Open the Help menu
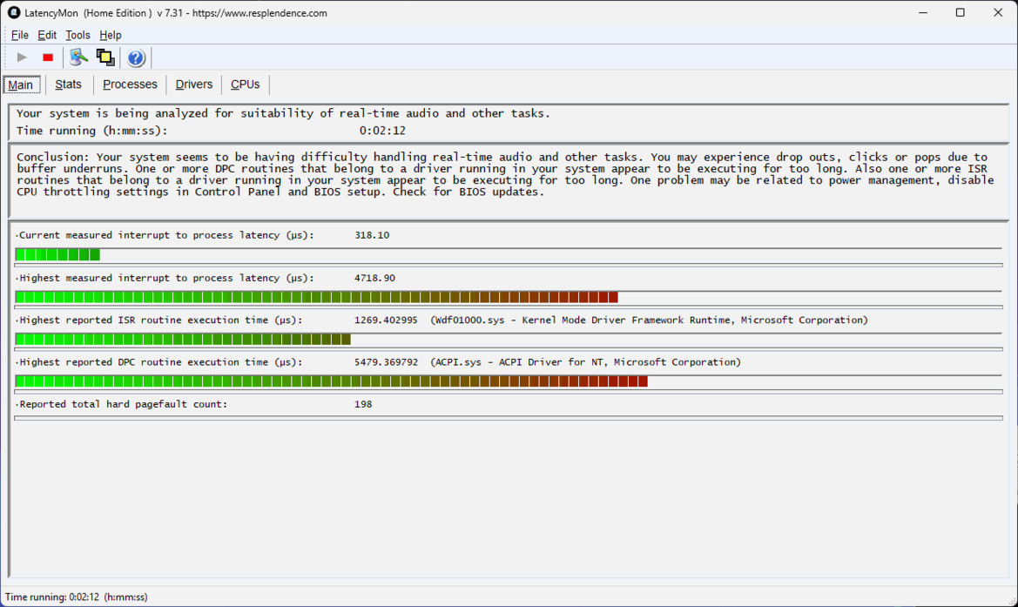The image size is (1018, 607). (111, 35)
